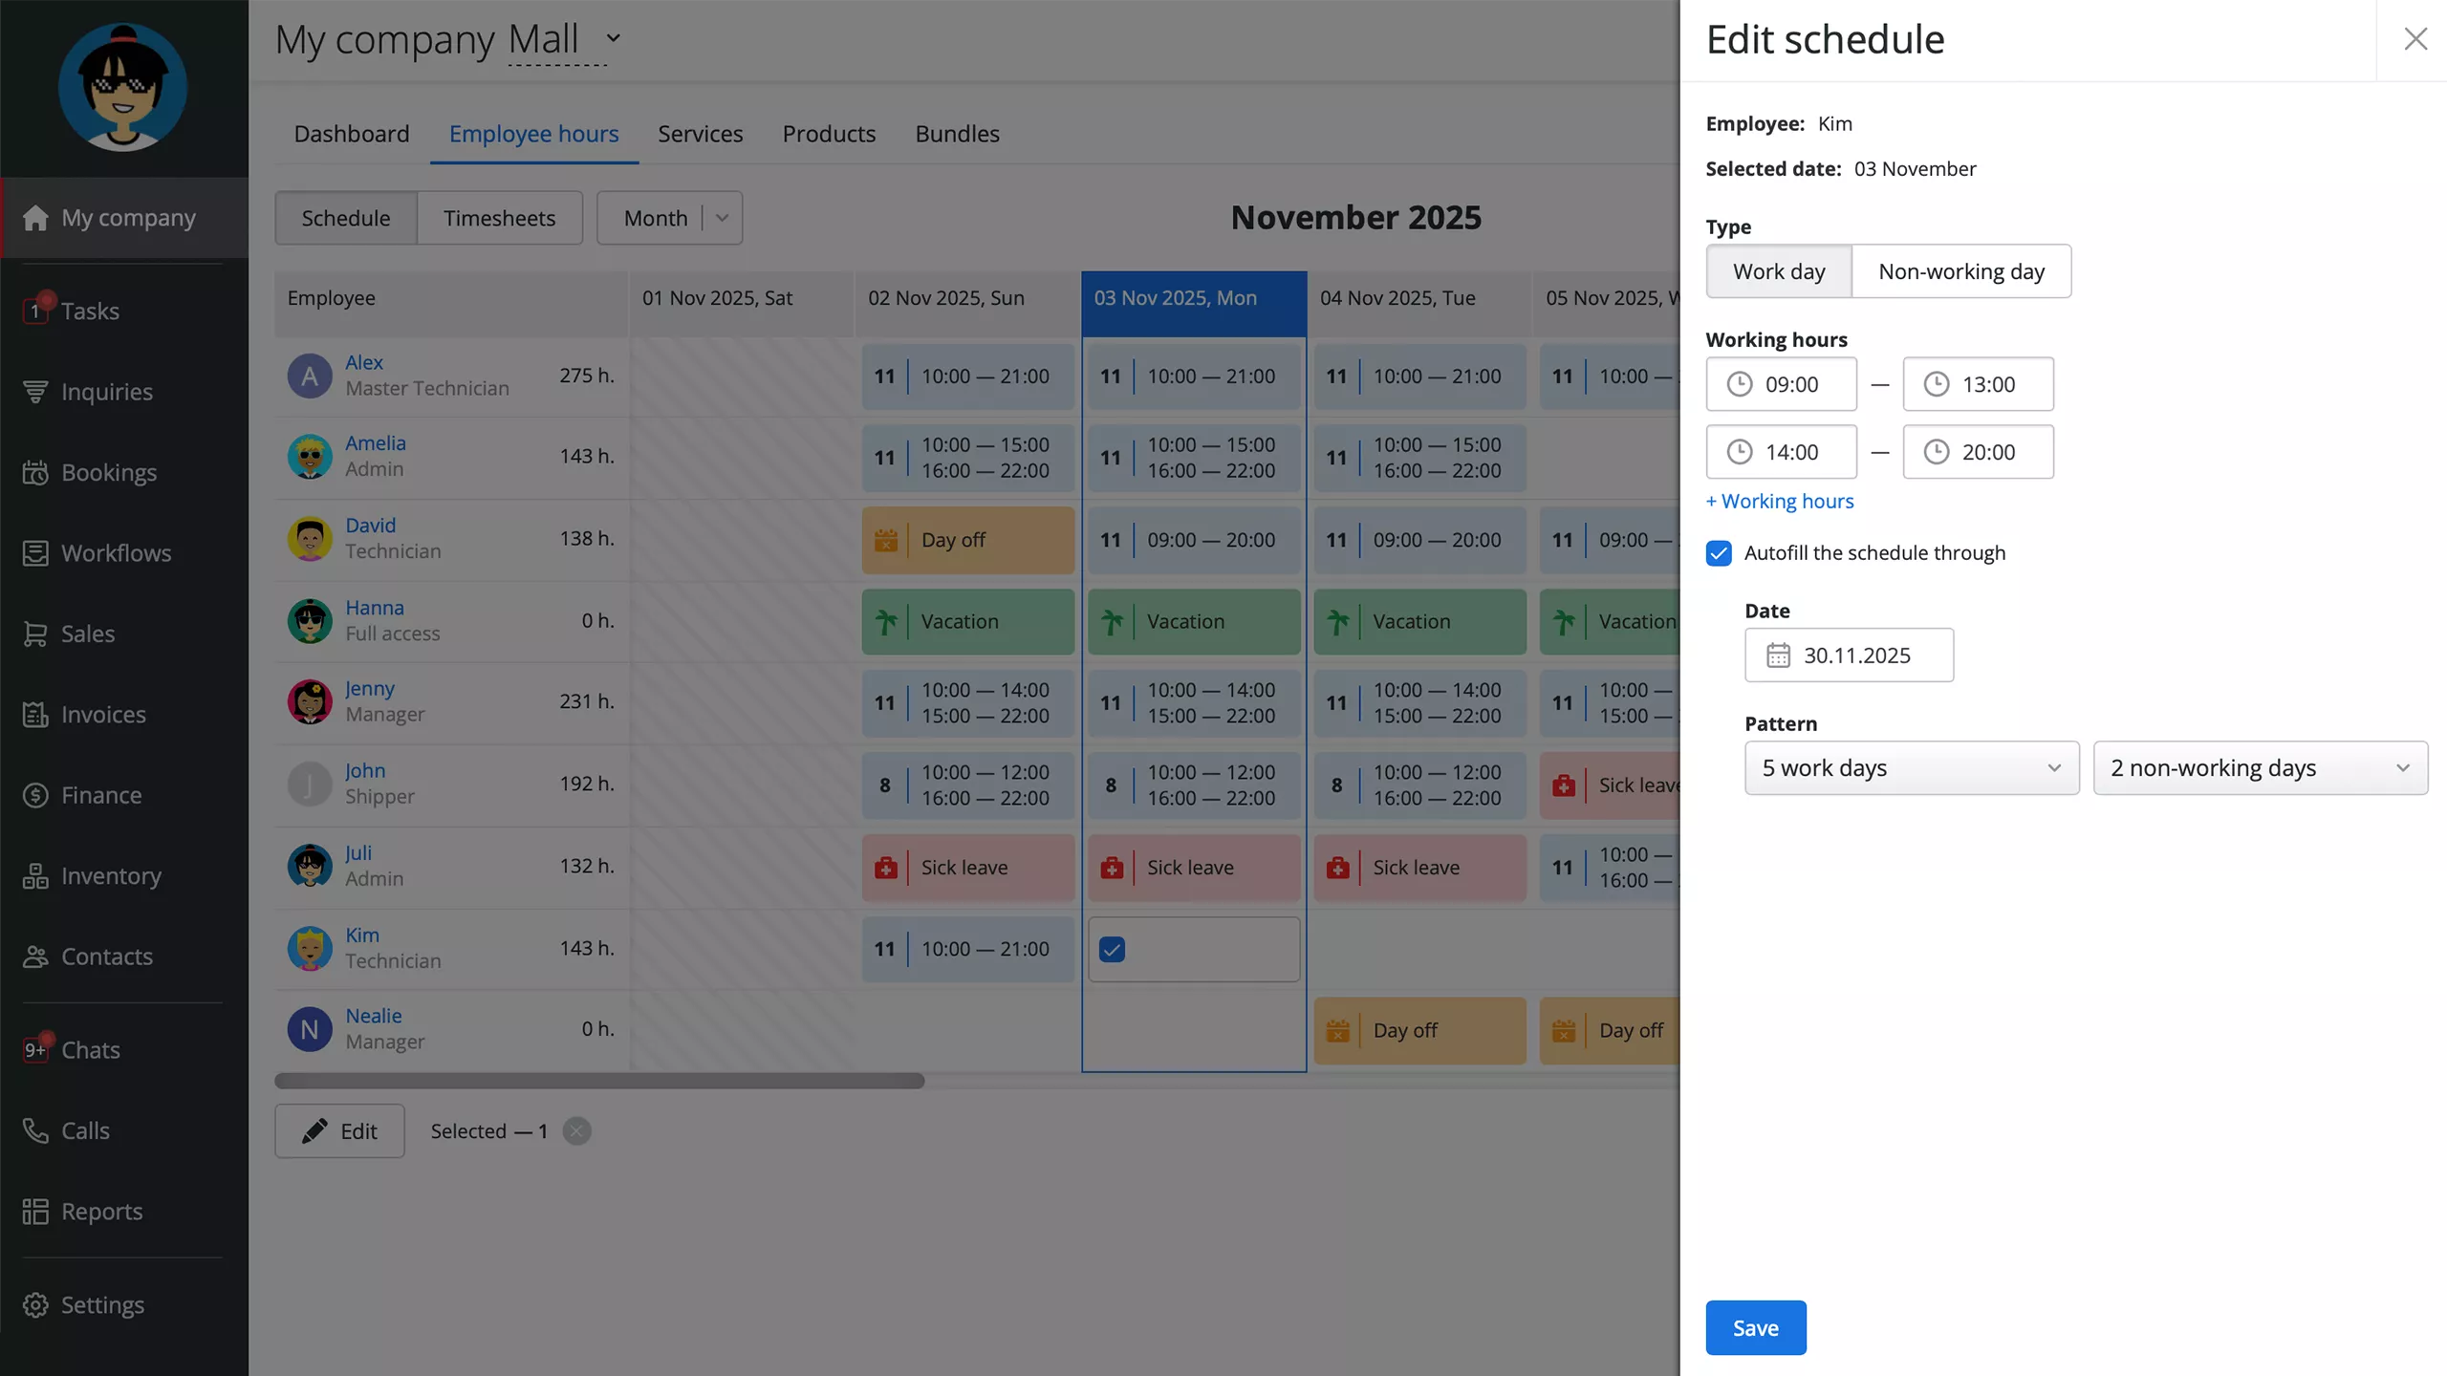Click the Inventory sidebar icon
Viewport: 2447px width, 1376px height.
(x=35, y=876)
